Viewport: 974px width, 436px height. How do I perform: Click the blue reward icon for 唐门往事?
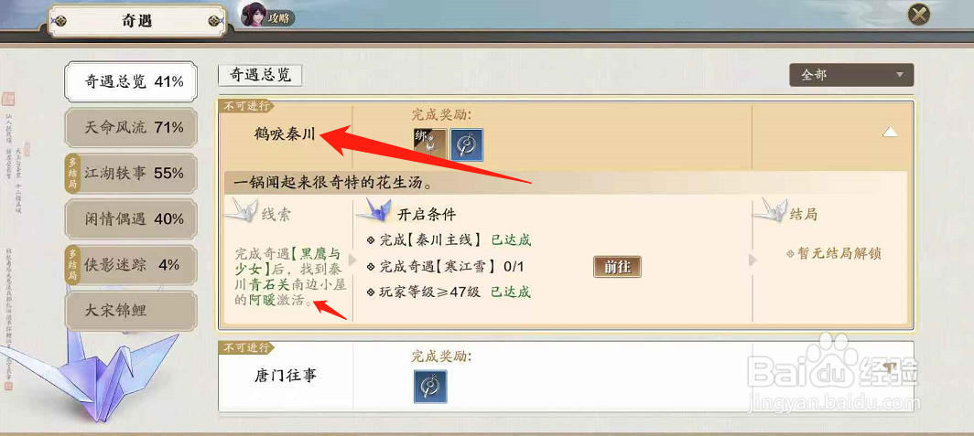pyautogui.click(x=430, y=387)
